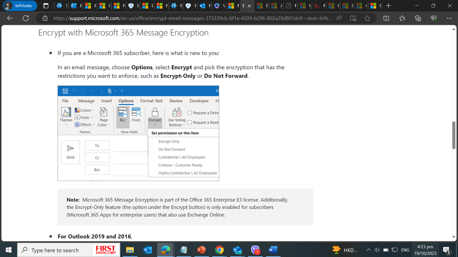Open the Collections panel
This screenshot has width=458, height=257.
418,18
